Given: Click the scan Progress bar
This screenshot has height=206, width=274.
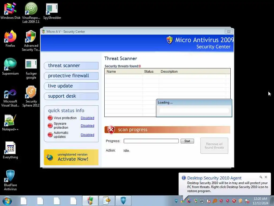Looking at the screenshot, I should pos(151,141).
